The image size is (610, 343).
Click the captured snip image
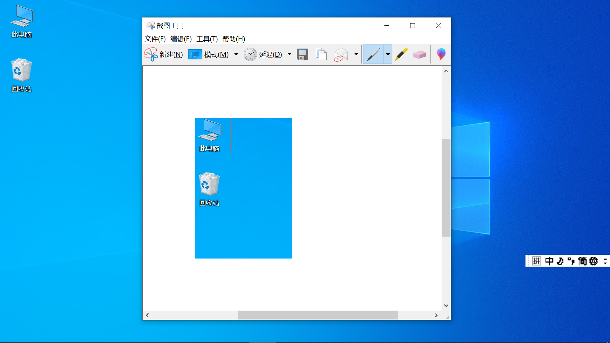pos(243,188)
